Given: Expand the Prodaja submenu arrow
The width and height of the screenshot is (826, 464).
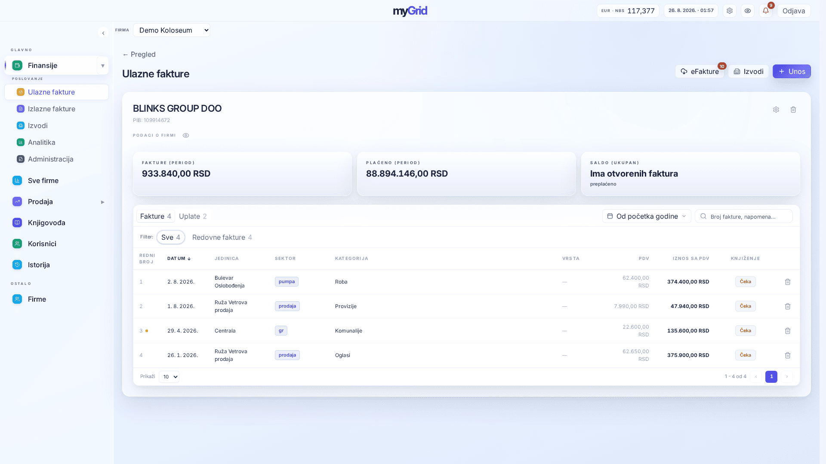Looking at the screenshot, I should pos(103,202).
